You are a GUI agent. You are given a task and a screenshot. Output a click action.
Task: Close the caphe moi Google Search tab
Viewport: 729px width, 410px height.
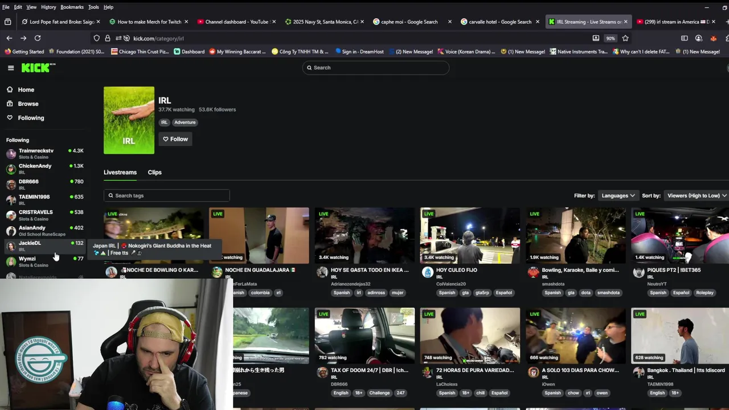pyautogui.click(x=450, y=22)
